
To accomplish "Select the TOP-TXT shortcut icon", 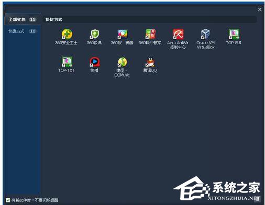I will (67, 62).
